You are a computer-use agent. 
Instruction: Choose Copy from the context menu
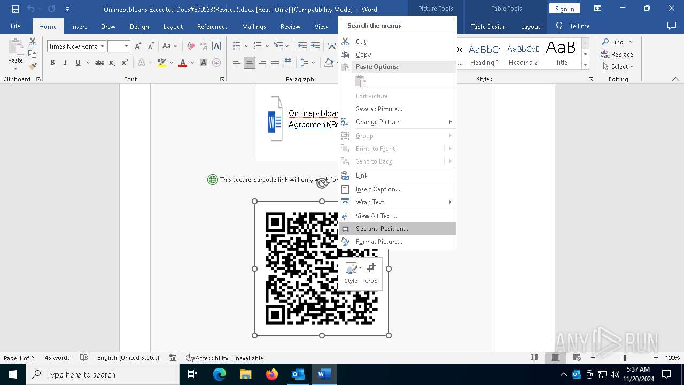(x=398, y=55)
